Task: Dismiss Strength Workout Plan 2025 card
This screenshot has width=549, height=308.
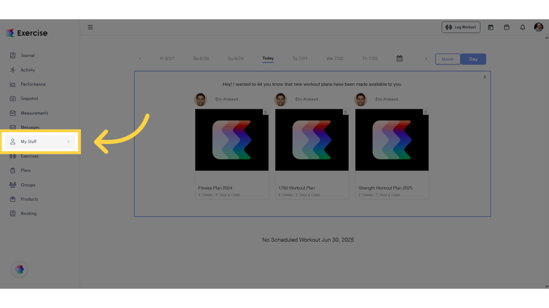Action: tap(426, 112)
